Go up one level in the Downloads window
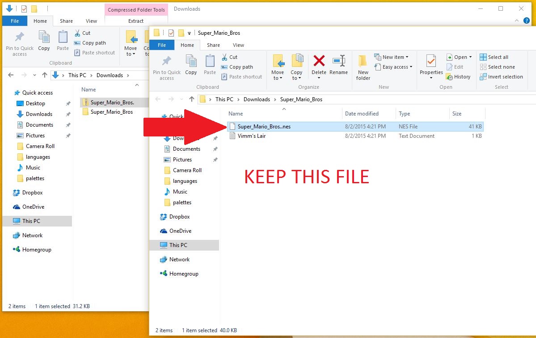 pyautogui.click(x=44, y=75)
